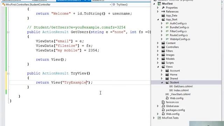This screenshot has height=126, width=224.
Task: Expand the References node
Action: tap(158, 12)
